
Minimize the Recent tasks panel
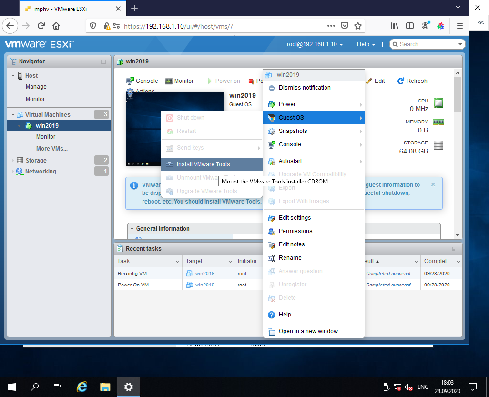tap(455, 249)
